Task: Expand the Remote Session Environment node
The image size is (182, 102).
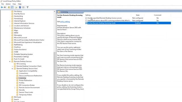Action: pyautogui.click(x=15, y=88)
